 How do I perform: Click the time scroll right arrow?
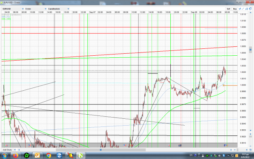point(231,150)
